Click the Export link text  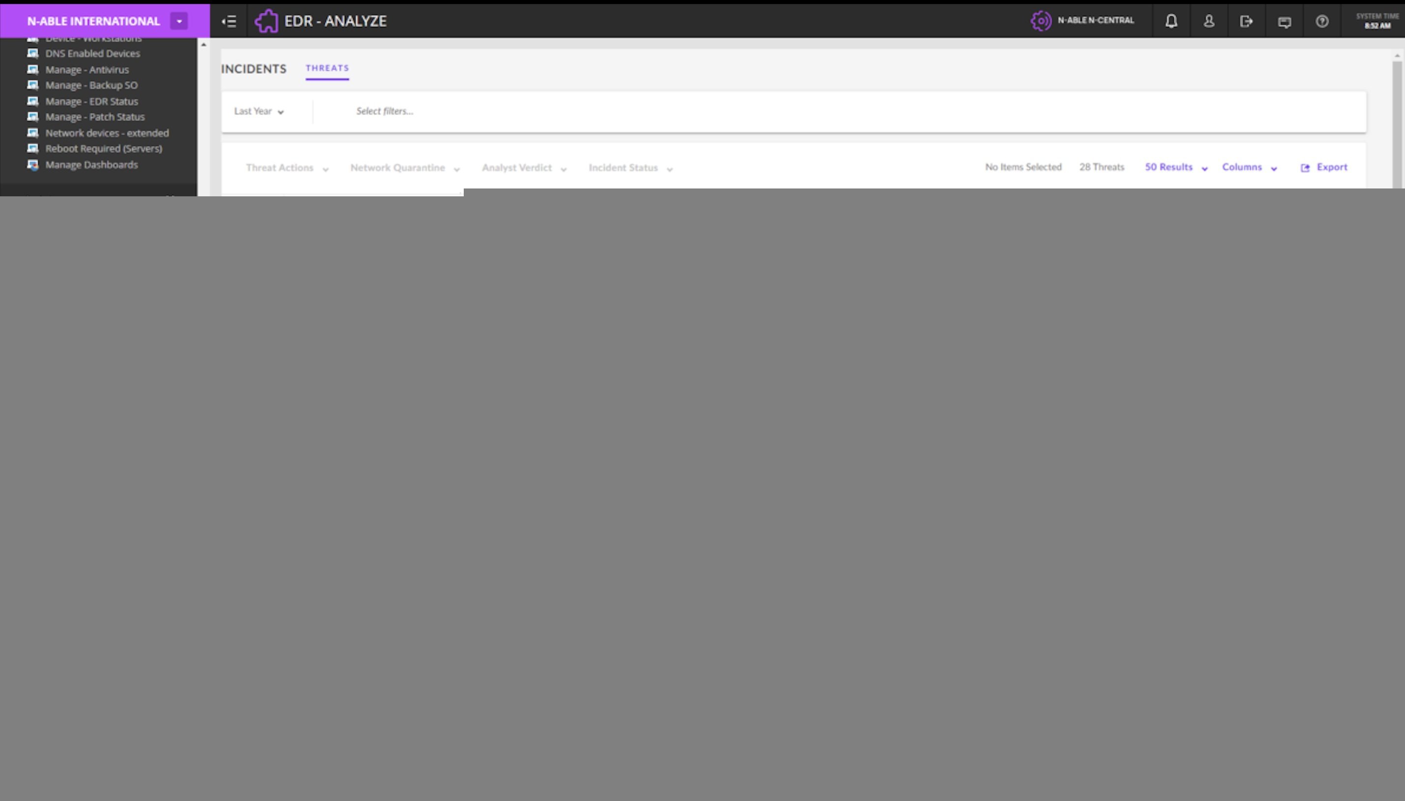point(1332,167)
